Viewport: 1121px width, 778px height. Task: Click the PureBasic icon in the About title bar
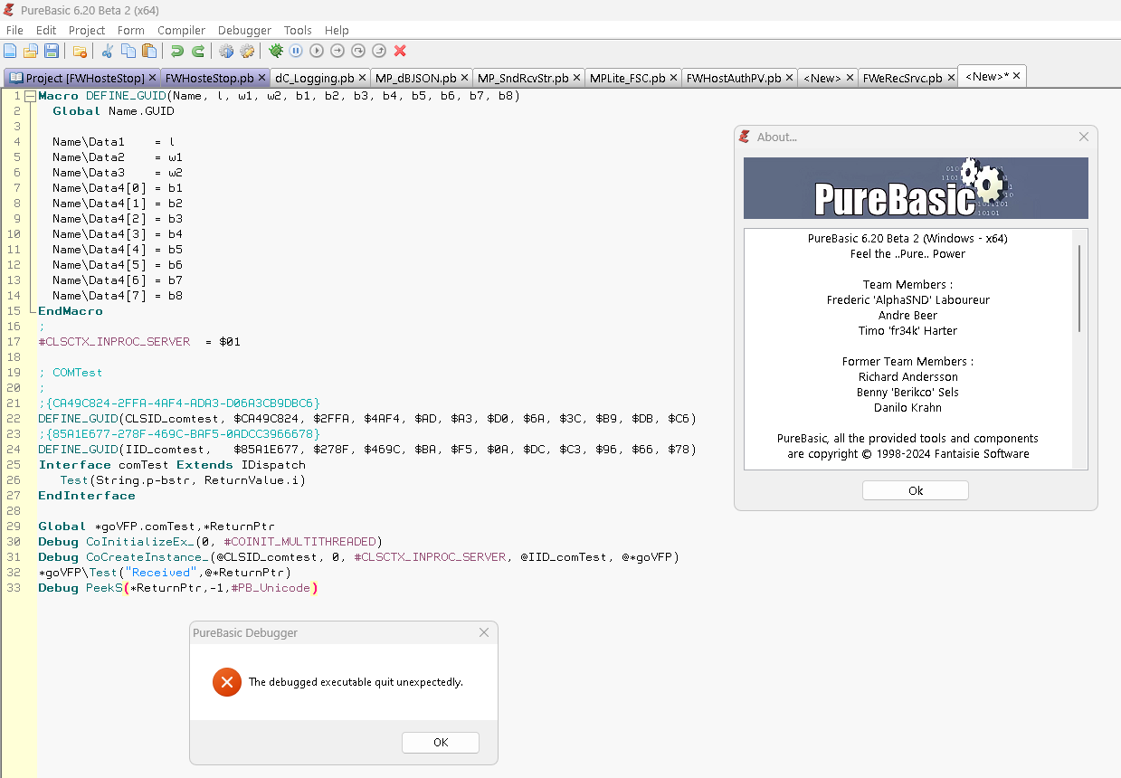tap(745, 137)
